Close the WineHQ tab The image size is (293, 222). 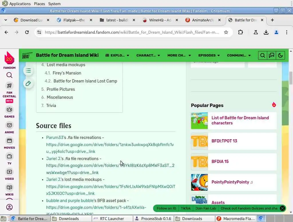tap(177, 20)
